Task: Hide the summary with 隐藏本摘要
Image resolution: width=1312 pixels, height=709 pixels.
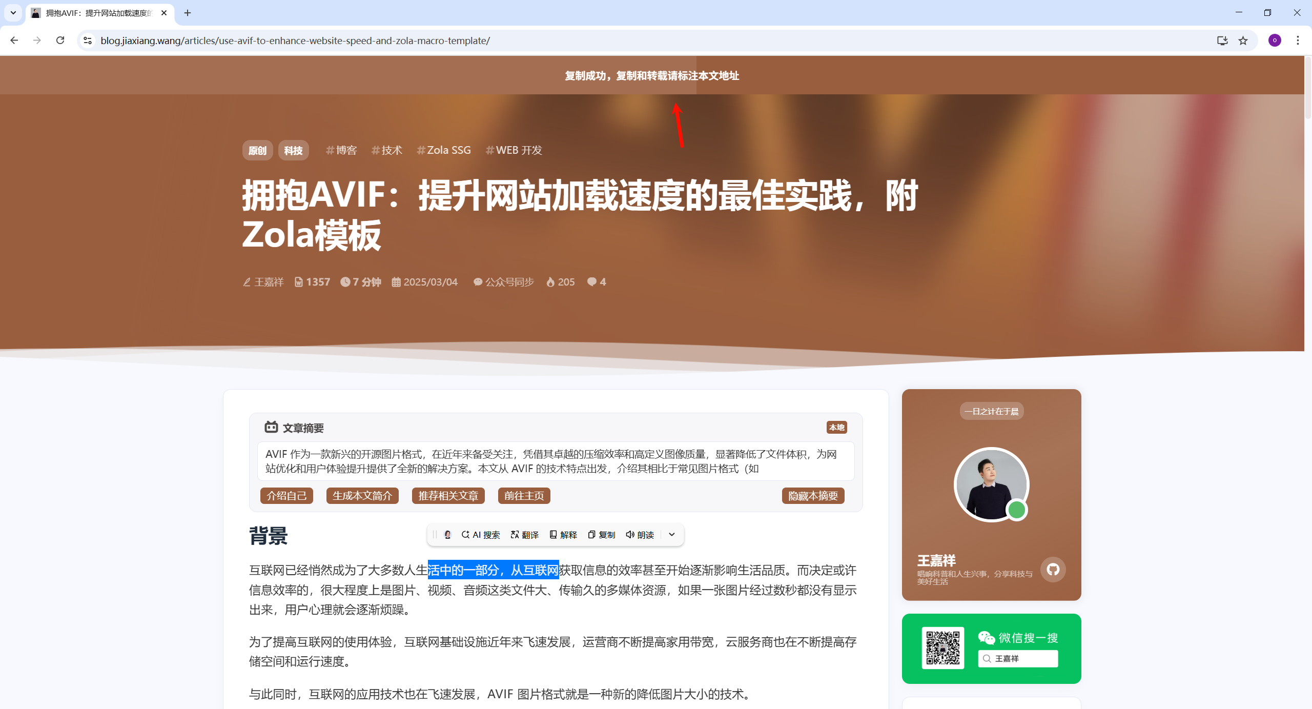Action: point(813,496)
